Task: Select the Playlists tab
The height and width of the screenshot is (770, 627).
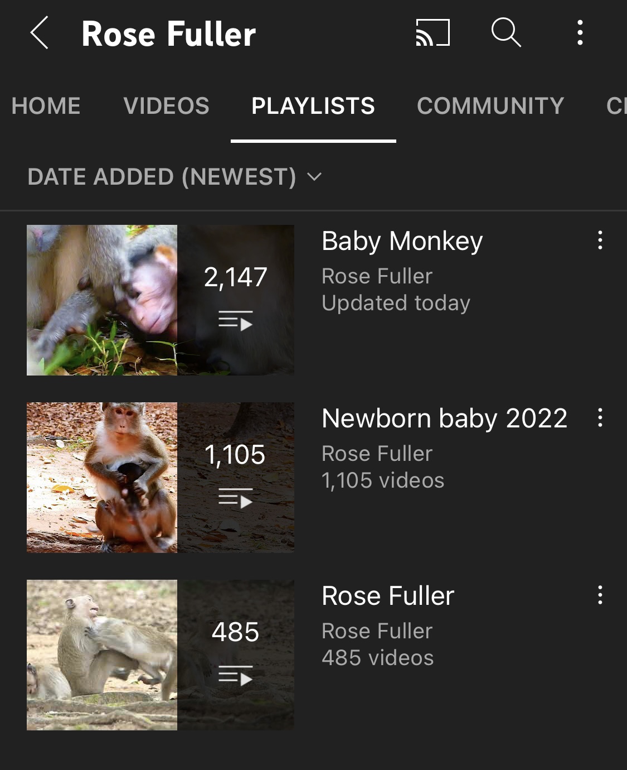Action: (313, 106)
